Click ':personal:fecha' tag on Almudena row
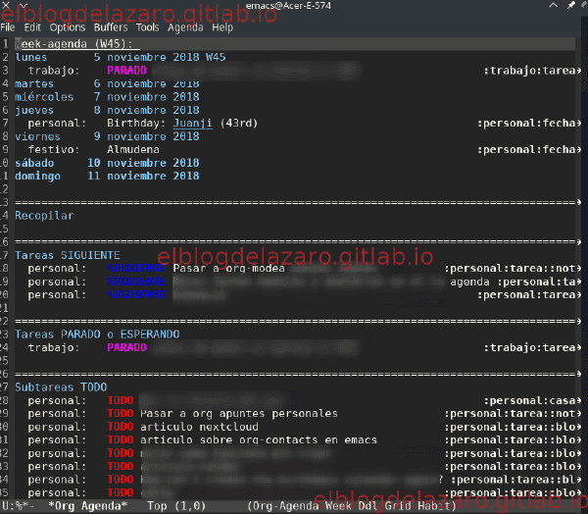 point(526,149)
